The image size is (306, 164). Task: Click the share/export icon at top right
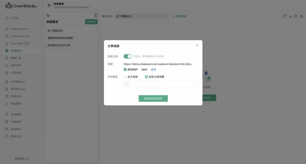click(284, 16)
